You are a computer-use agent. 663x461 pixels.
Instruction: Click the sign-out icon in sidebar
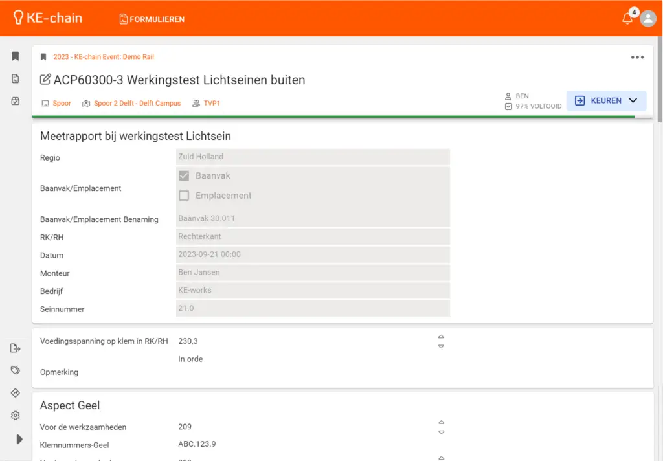pos(16,348)
